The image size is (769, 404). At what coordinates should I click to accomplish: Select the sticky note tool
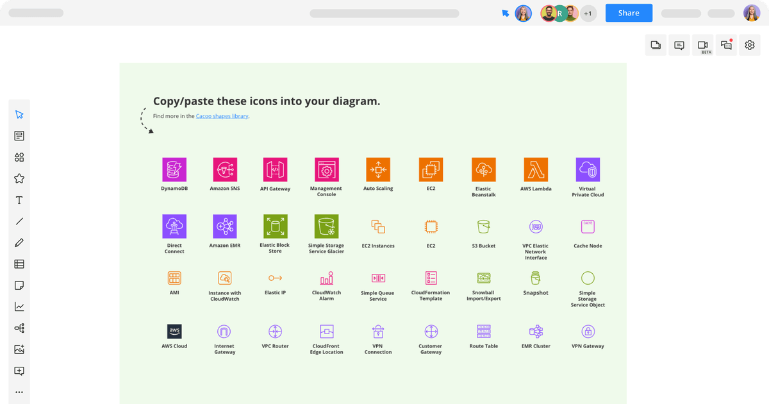[19, 285]
